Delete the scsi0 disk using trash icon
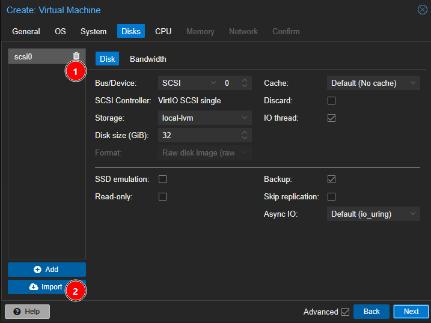Viewport: 431px width, 323px height. coord(76,56)
